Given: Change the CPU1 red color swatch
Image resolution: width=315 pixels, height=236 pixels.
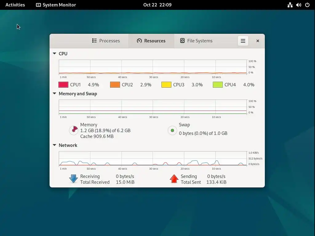Looking at the screenshot, I should 63,85.
